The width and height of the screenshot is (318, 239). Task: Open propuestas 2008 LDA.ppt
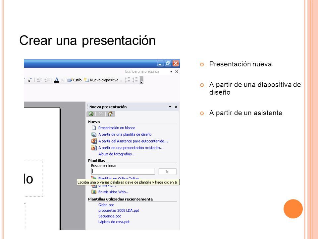pyautogui.click(x=119, y=210)
